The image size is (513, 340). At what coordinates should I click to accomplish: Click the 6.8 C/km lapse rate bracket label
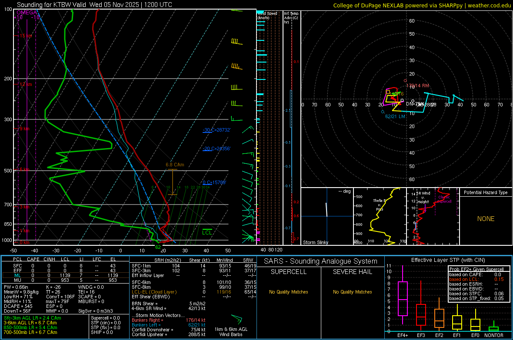[175, 165]
